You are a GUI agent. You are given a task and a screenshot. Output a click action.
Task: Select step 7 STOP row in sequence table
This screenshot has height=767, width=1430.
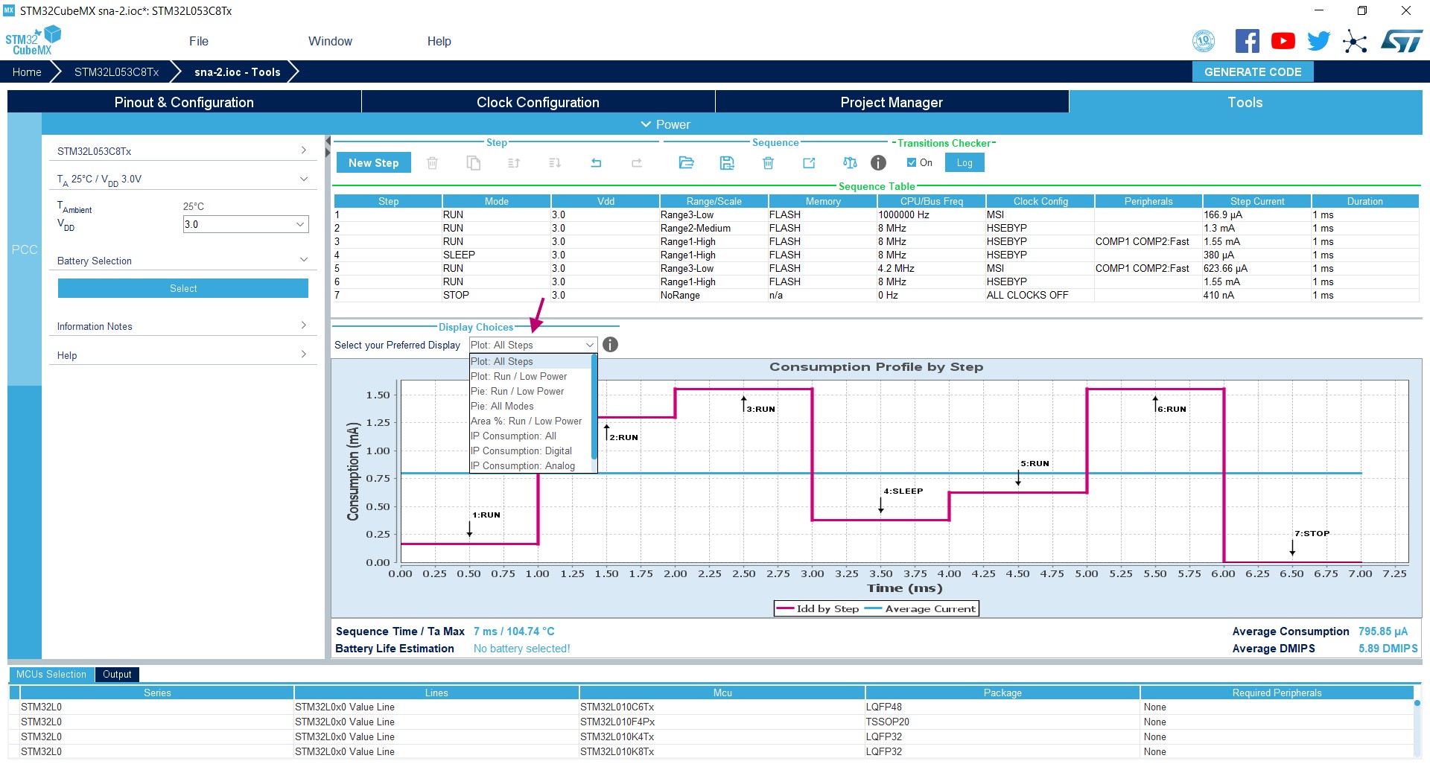876,296
